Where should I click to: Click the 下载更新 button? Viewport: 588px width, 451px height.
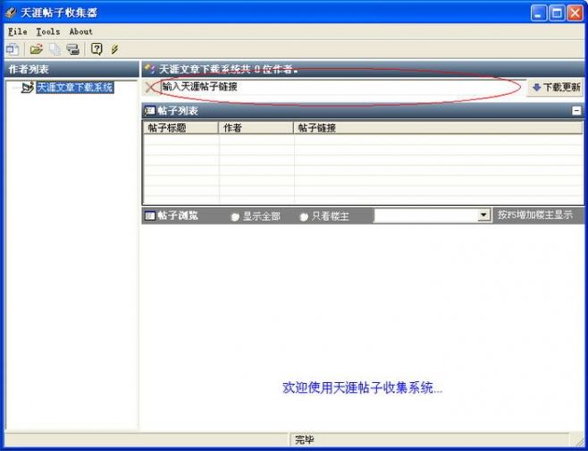click(x=556, y=88)
